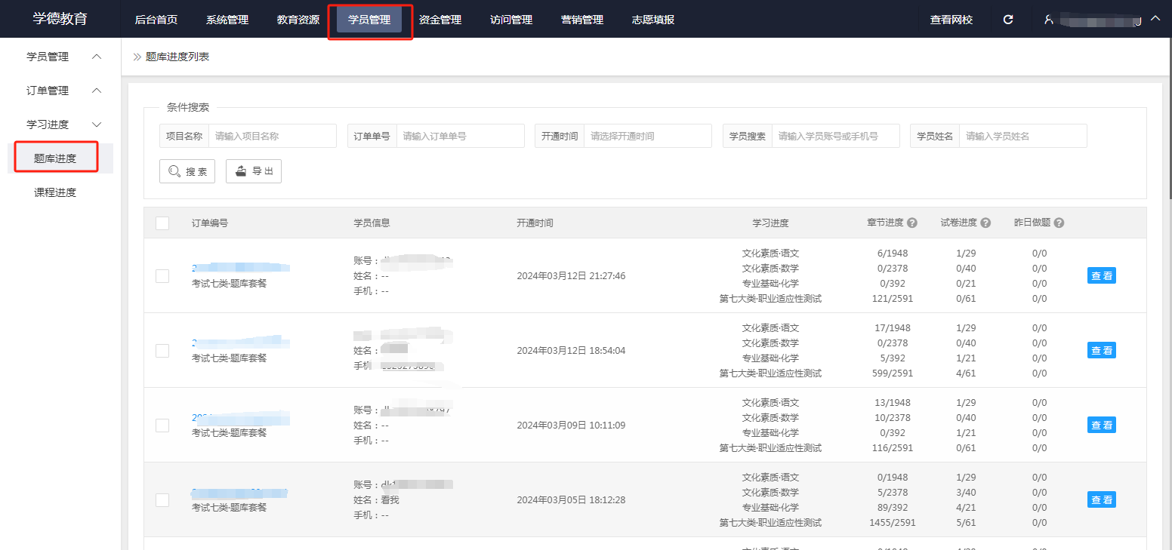Show help for 章节进度 column
Viewport: 1172px width, 550px height.
click(x=911, y=223)
